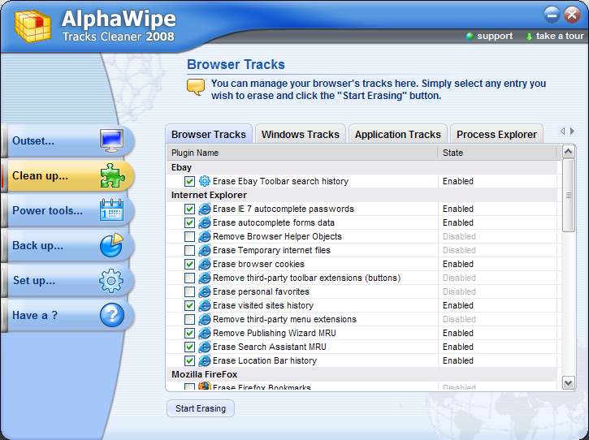
Task: Click gear icon beside Erase Ebay Toolbar search history
Action: (205, 181)
